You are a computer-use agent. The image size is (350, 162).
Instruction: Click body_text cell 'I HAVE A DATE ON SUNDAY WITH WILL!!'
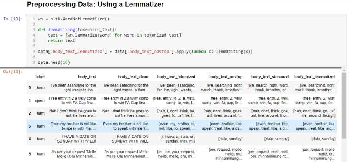tap(77, 139)
